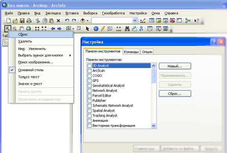Viewport: 227px width, 153px height.
Task: Click the toolbar list scroll down arrow
Action: 154,126
